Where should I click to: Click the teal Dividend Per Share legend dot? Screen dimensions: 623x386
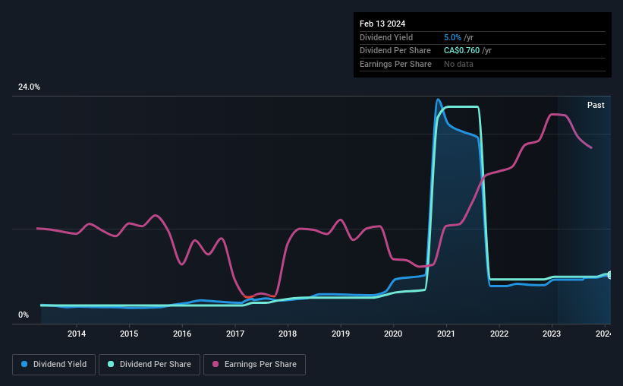[111, 364]
